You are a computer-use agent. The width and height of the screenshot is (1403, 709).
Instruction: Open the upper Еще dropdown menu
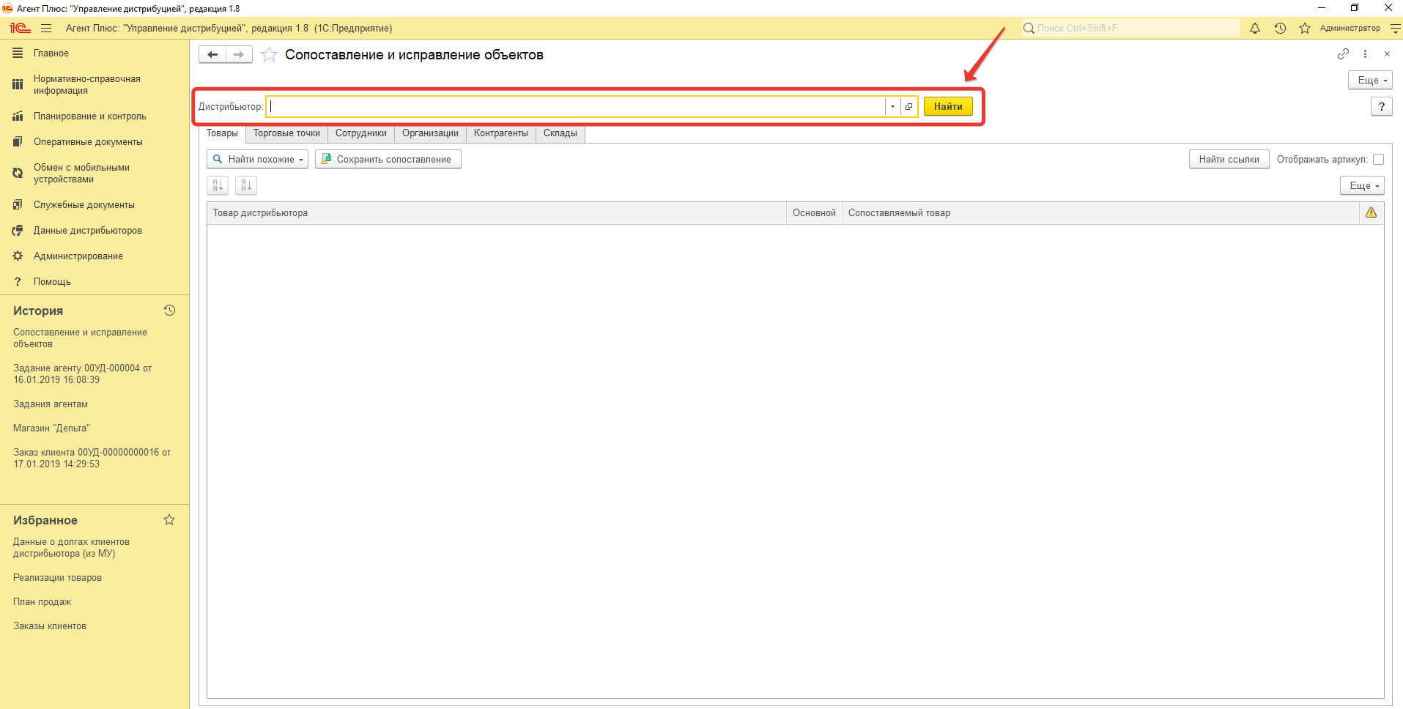coord(1370,80)
